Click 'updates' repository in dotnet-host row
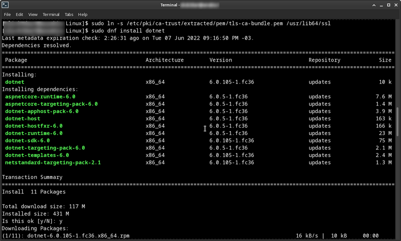This screenshot has height=241, width=401. pos(320,119)
